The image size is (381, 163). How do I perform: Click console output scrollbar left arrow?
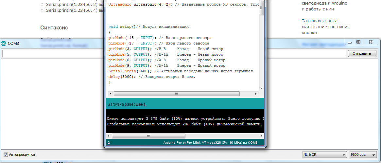point(109,136)
